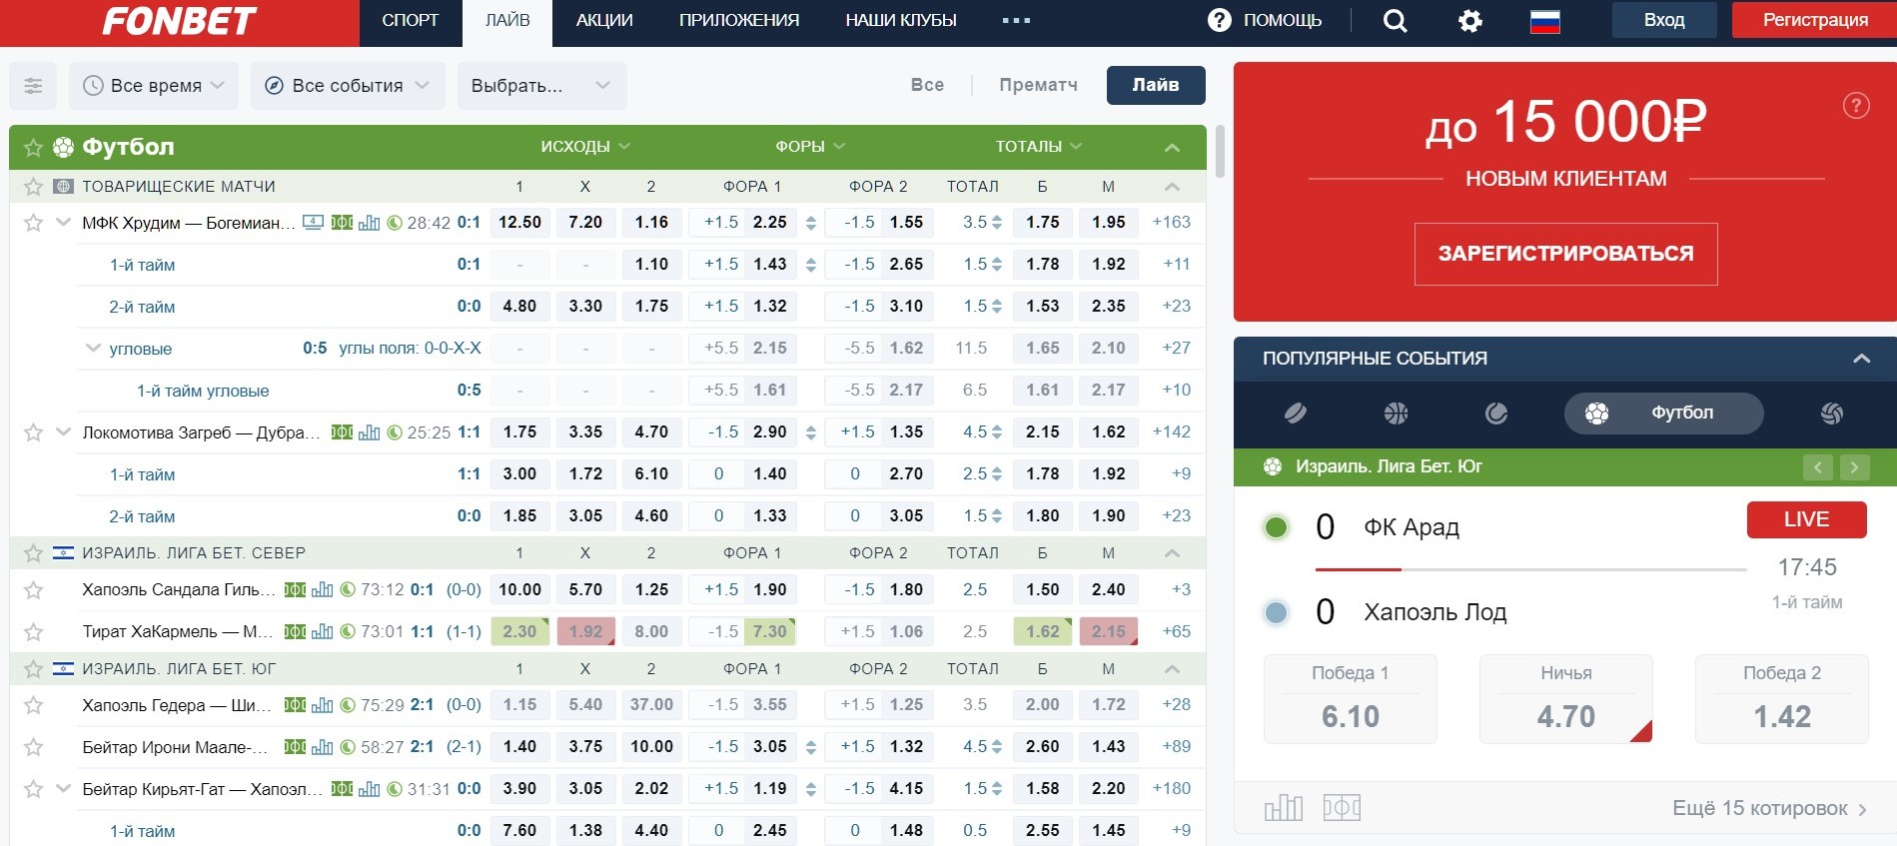
Task: Favorite the Тират ХаКармель match
Action: point(33,631)
